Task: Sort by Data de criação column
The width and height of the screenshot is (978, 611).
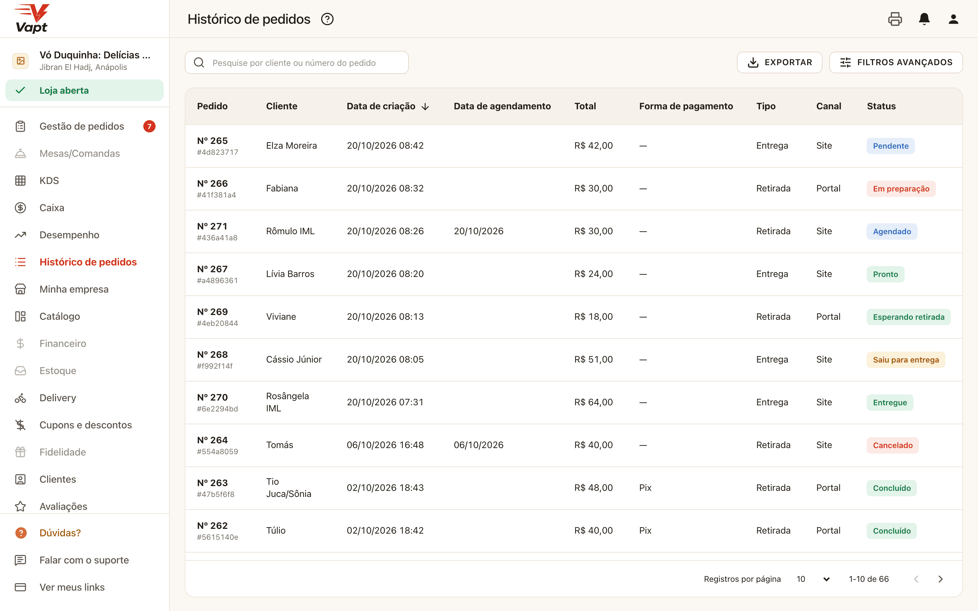Action: [x=387, y=106]
